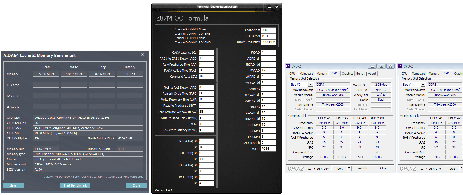Click Four Activate Window (tFAW) field
Screen dimensions: 463x195
click(x=206, y=112)
